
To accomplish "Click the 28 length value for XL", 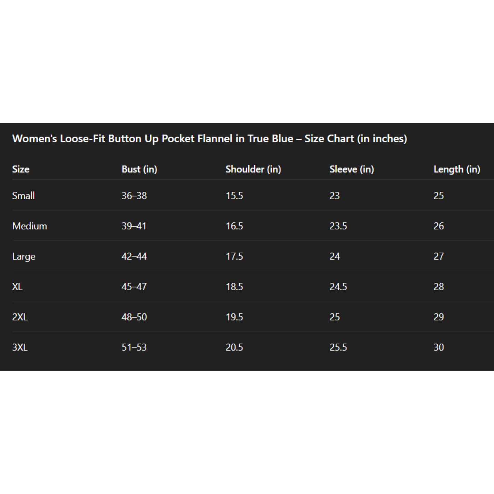I will pos(439,286).
